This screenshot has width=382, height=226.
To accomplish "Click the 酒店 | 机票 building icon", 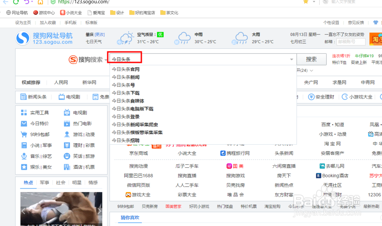I will 67,167.
